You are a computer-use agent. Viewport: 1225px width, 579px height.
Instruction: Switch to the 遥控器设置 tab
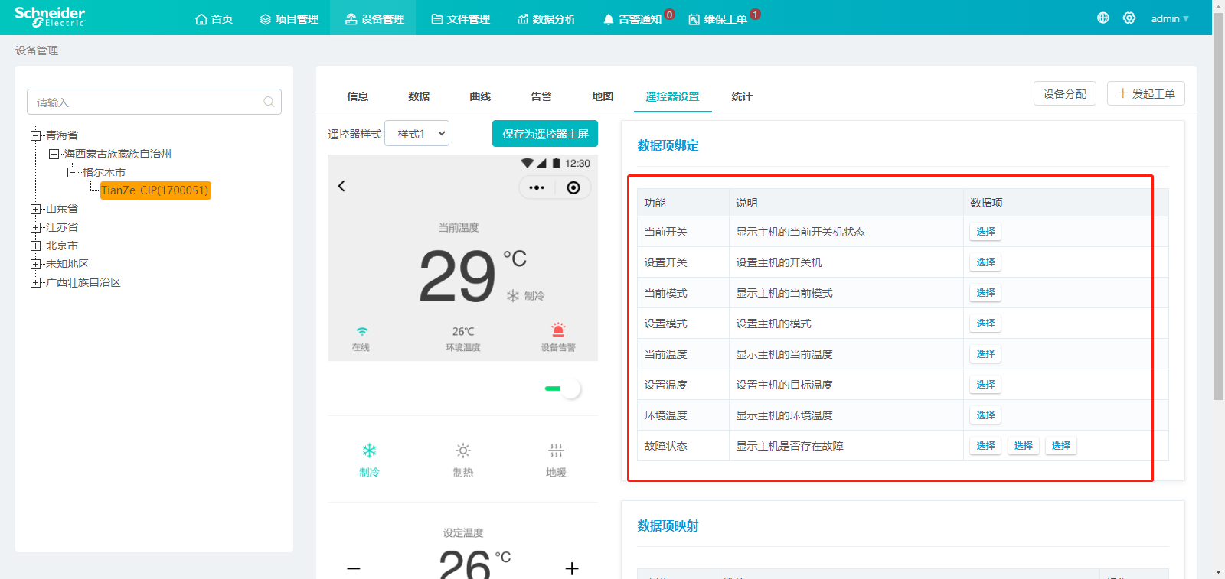point(672,96)
